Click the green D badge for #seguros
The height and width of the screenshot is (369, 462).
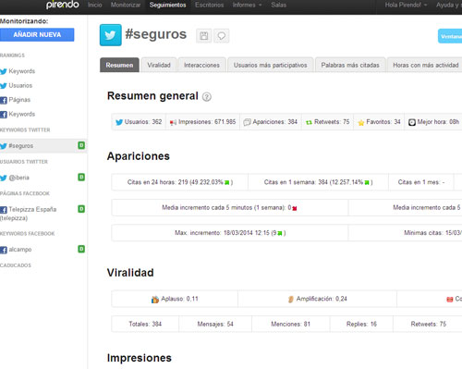tap(81, 145)
